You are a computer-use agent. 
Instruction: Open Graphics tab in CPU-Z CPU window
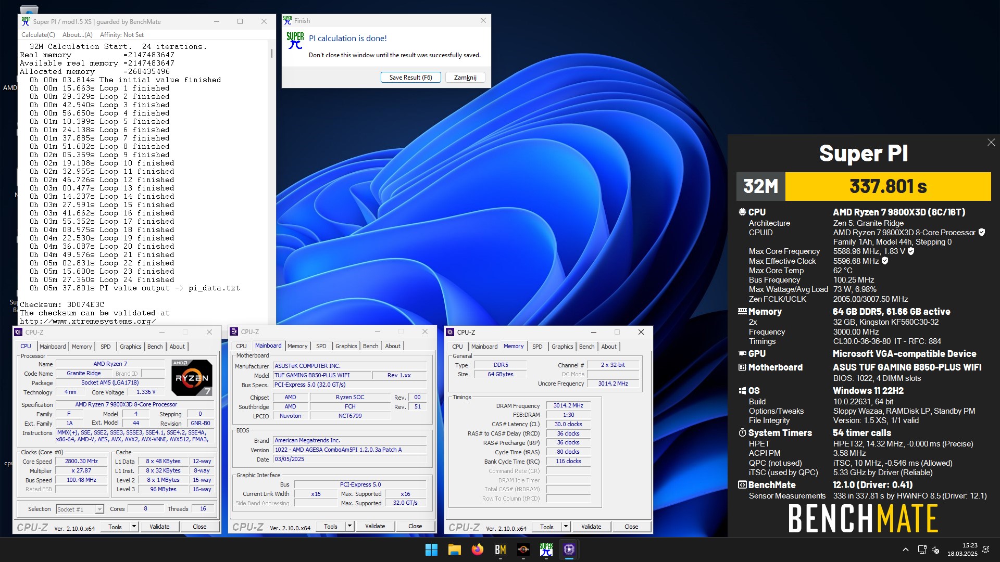(131, 347)
